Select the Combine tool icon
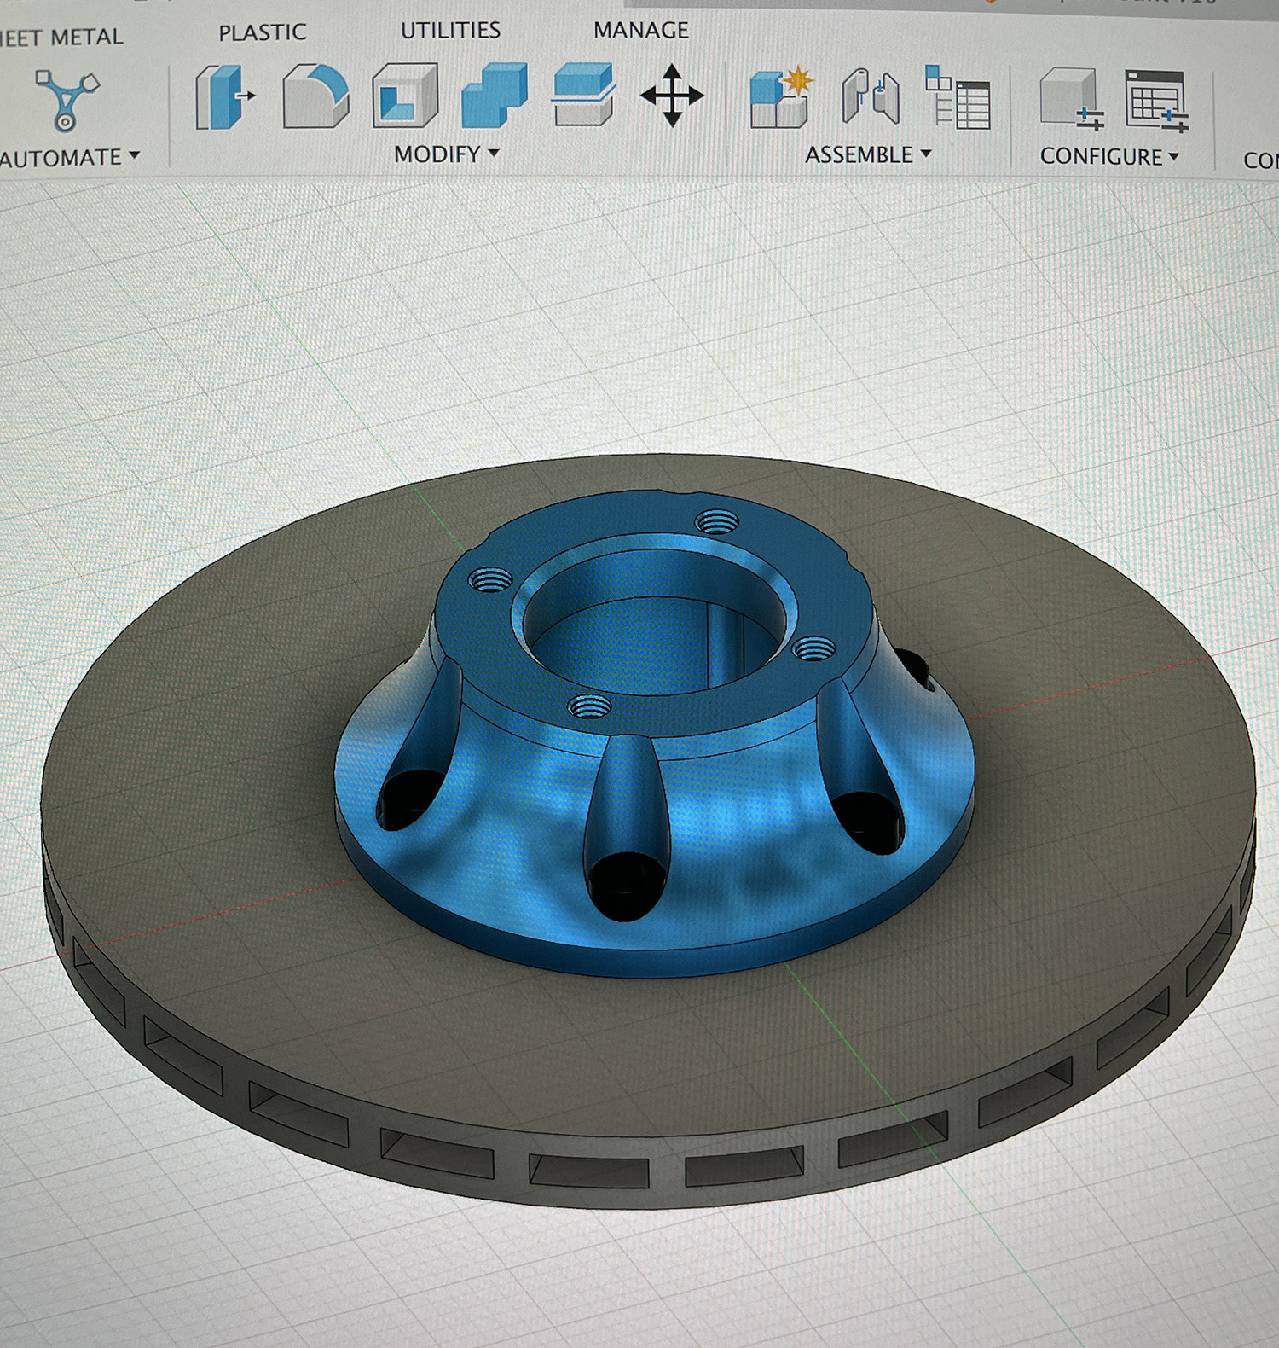1279x1348 pixels. click(x=495, y=96)
